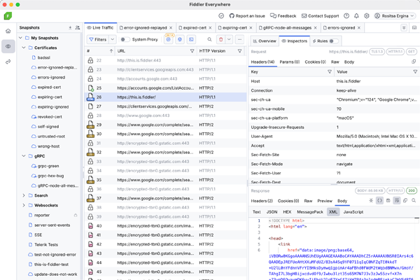
Task: Open the Filters dropdown arrow
Action: (113, 40)
